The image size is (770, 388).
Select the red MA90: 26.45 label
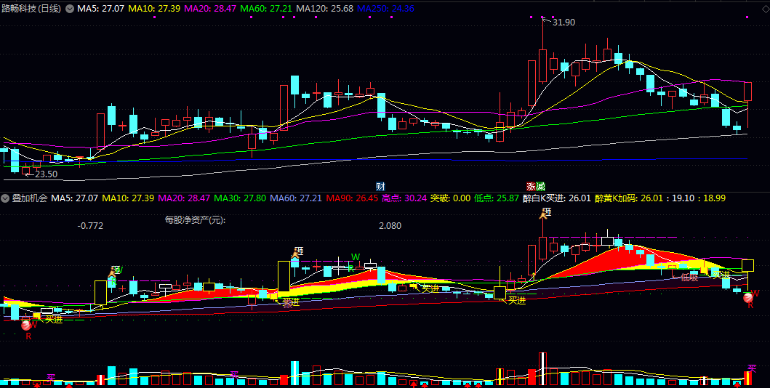point(352,198)
